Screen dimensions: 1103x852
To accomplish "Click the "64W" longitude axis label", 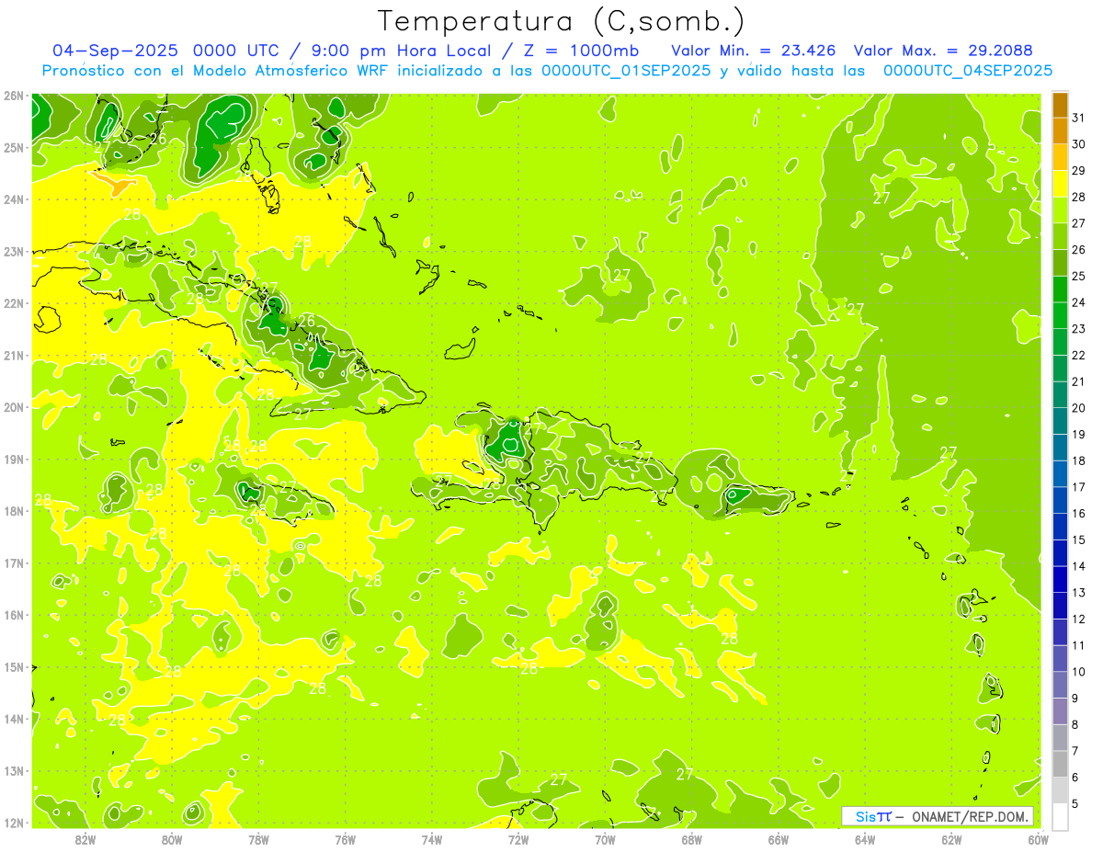I will tap(865, 840).
